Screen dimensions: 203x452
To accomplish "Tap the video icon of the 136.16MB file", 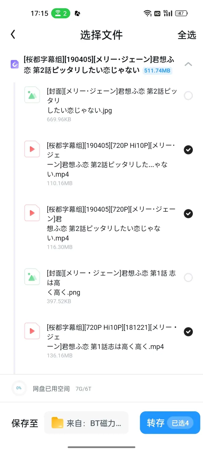I will coord(32,331).
